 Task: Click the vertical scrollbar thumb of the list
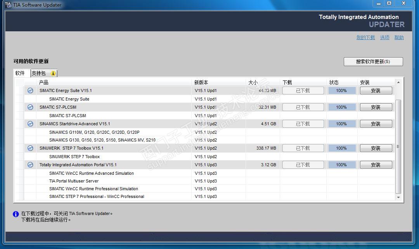[398, 147]
